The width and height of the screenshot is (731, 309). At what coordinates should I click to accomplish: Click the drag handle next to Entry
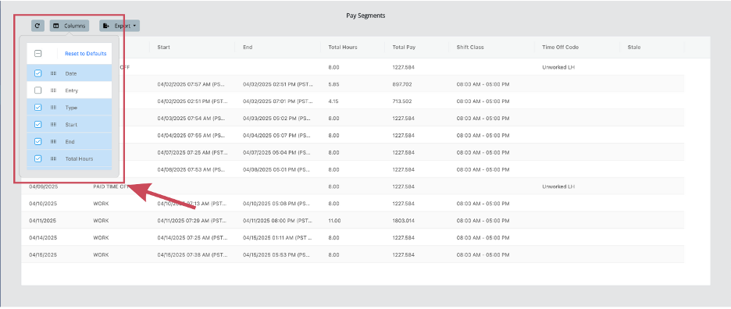tap(53, 91)
